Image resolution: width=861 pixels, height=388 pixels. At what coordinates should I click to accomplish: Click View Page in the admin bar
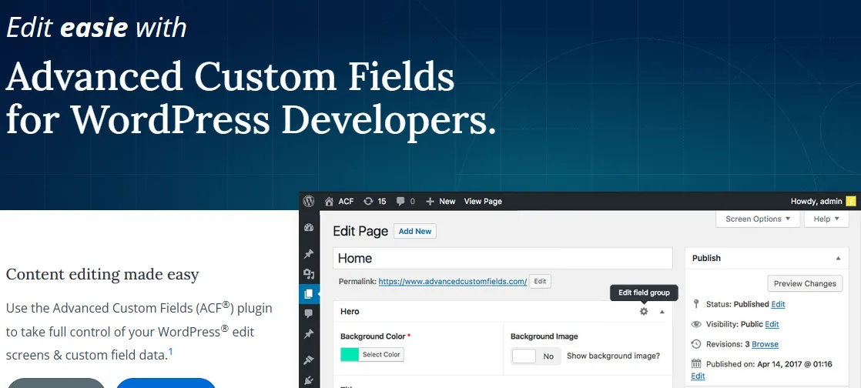(x=483, y=202)
